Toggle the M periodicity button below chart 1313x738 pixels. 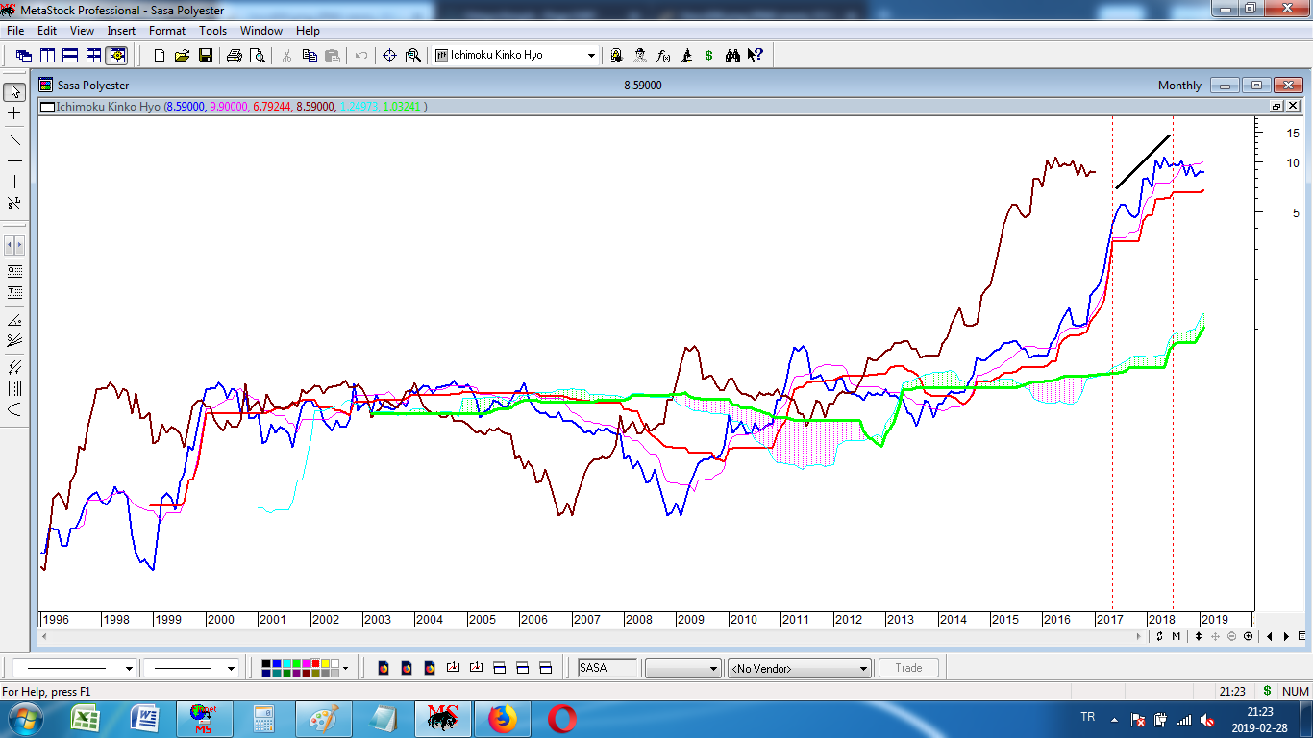[1176, 636]
